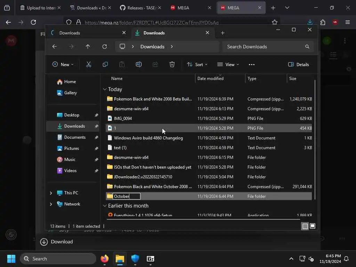Open the Firefox hamburger menu

[347, 22]
